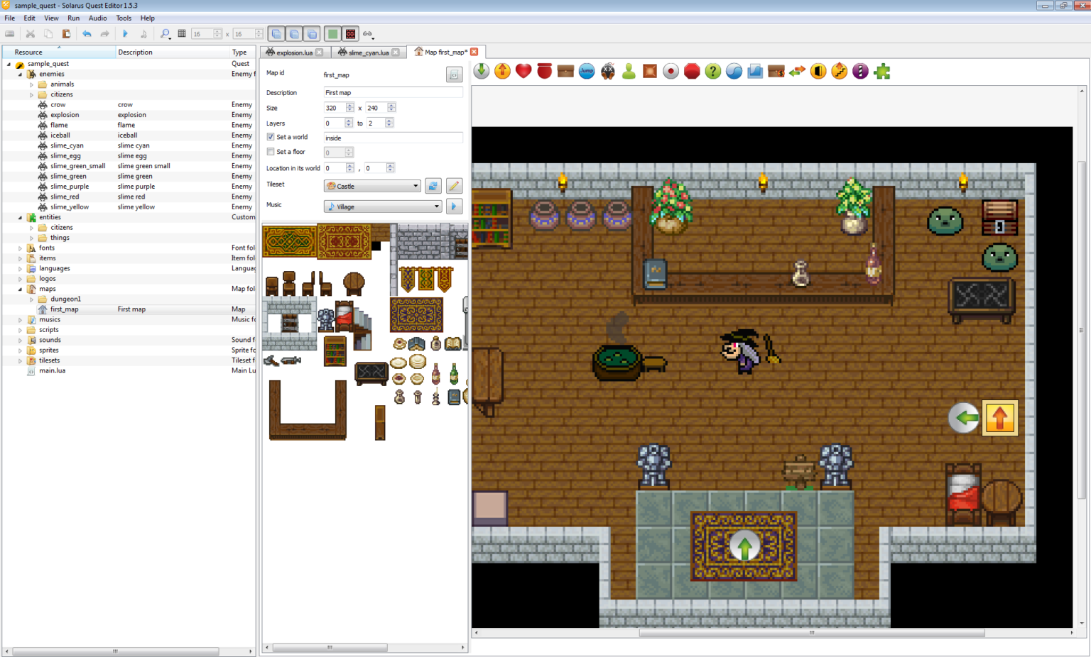Open the Audio menu

tap(97, 18)
